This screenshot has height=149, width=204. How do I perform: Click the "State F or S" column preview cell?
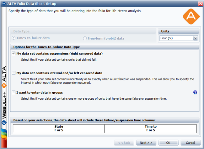point(59,128)
